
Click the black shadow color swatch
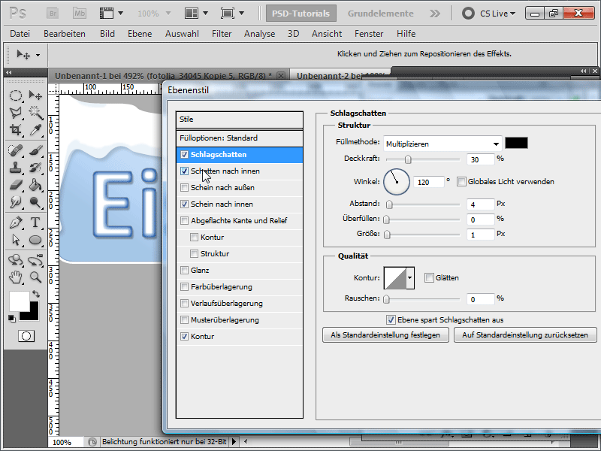[516, 143]
